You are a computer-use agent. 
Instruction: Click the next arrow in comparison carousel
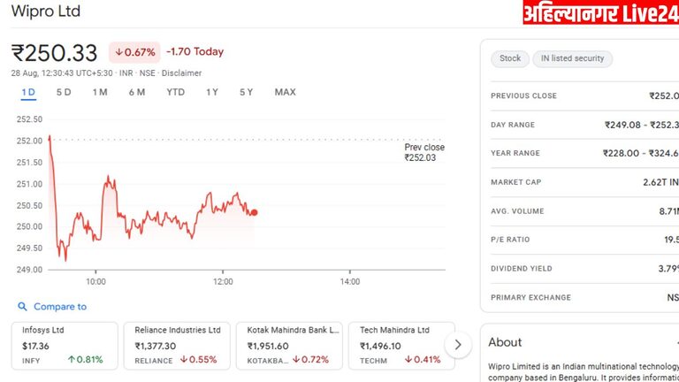[x=457, y=344]
